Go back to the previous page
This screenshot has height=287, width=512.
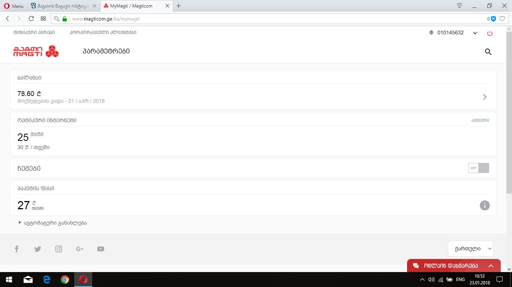coord(7,19)
